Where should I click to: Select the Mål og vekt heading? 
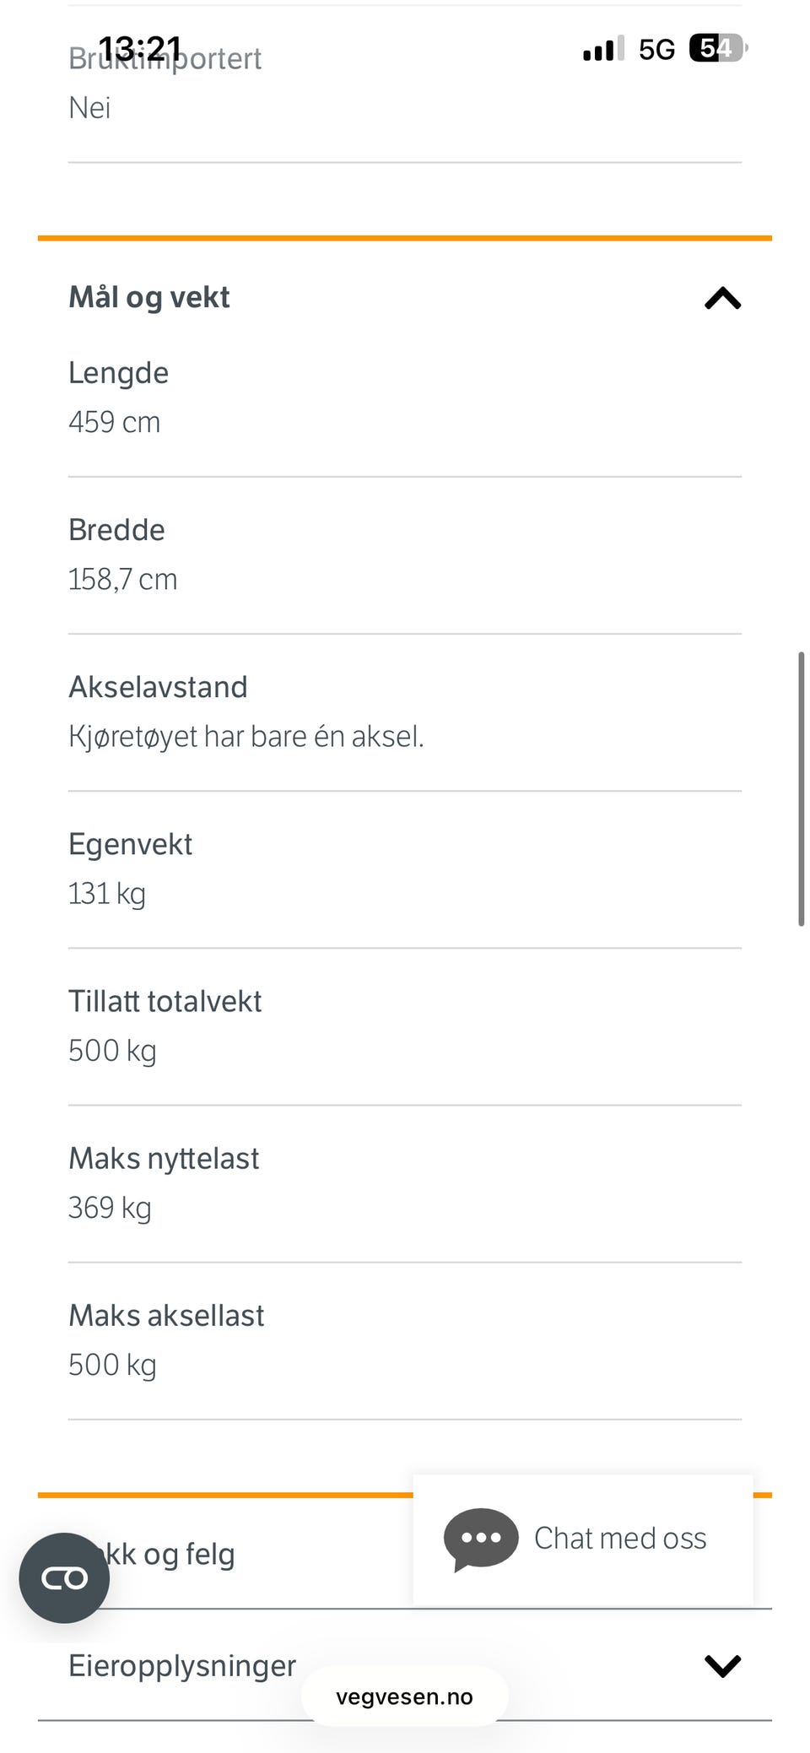coord(149,297)
